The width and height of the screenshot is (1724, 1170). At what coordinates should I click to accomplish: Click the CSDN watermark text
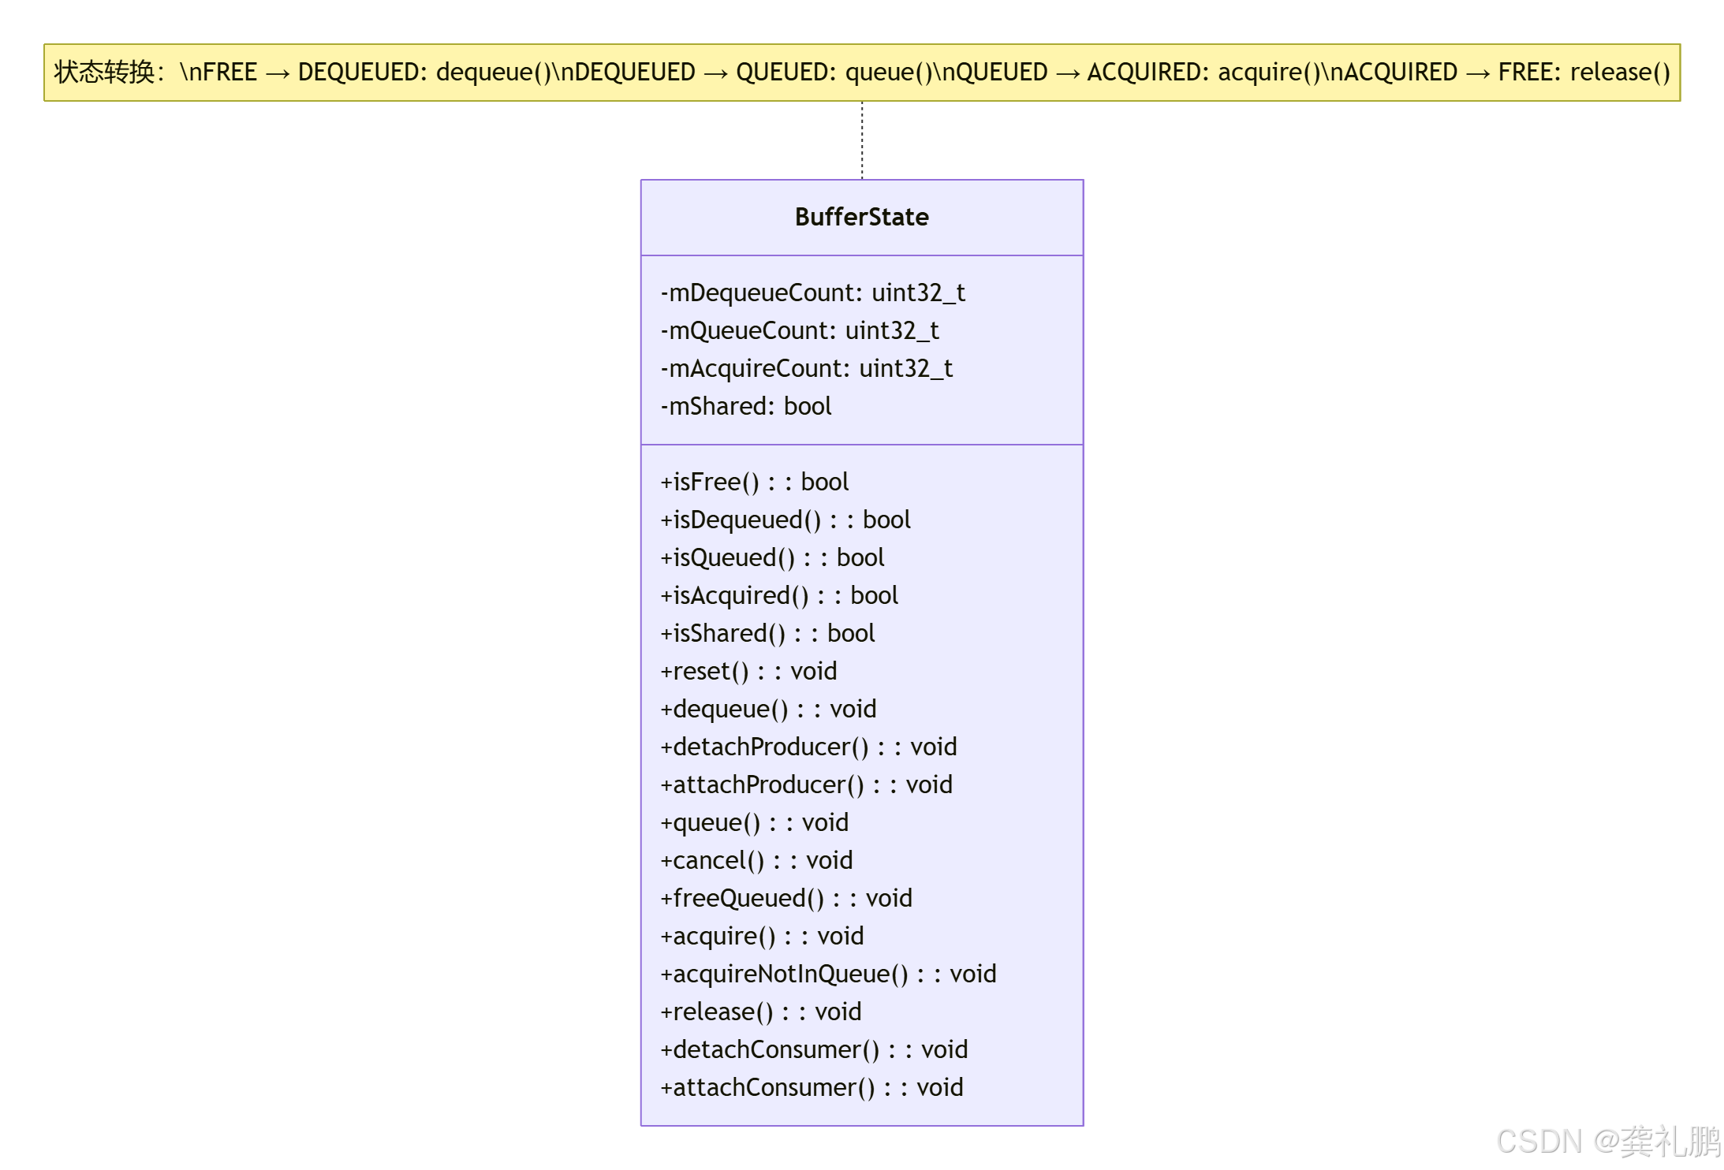tap(1607, 1142)
